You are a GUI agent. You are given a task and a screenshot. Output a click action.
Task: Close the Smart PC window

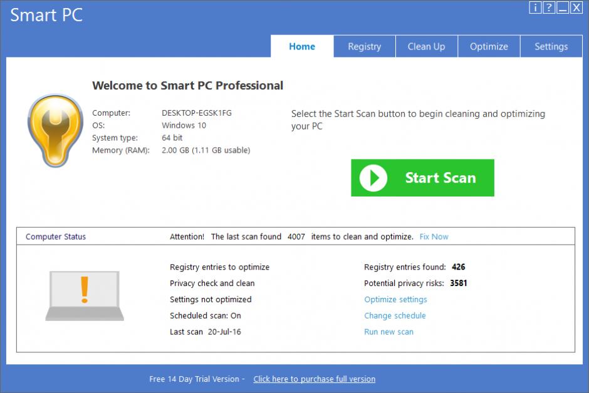point(576,8)
